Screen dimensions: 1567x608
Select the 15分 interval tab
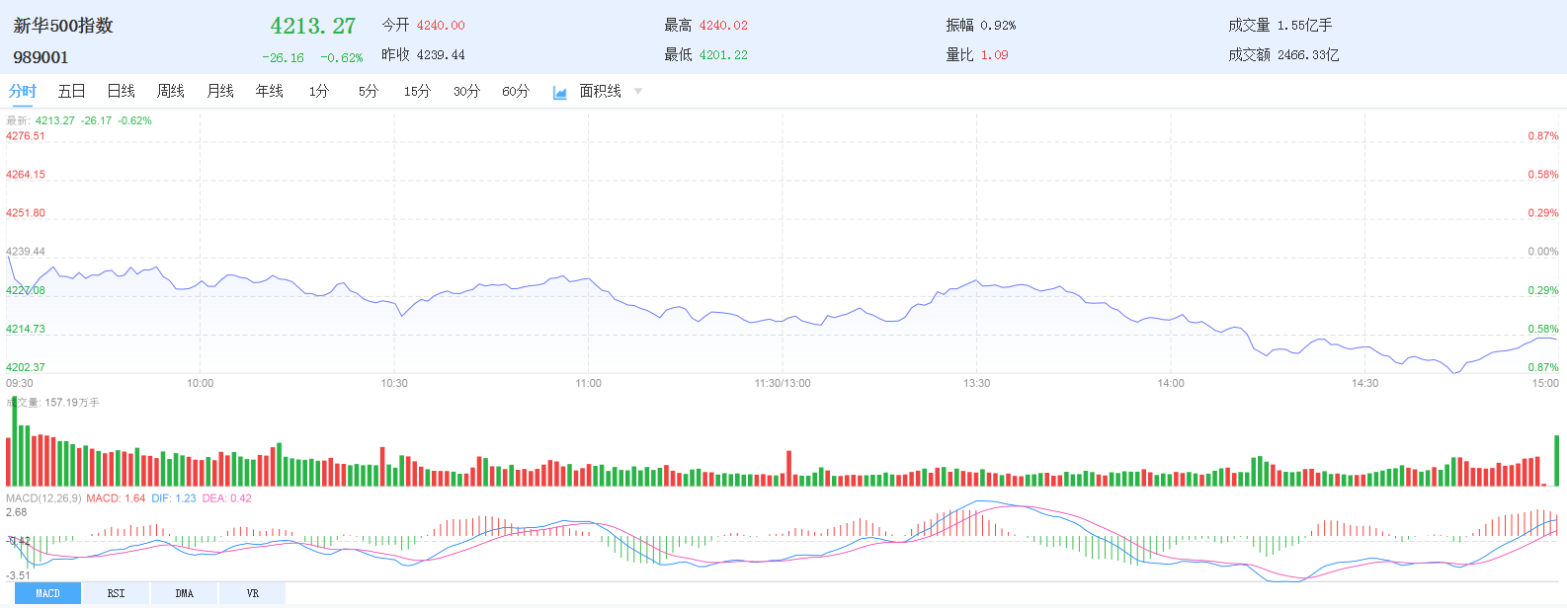tap(417, 91)
